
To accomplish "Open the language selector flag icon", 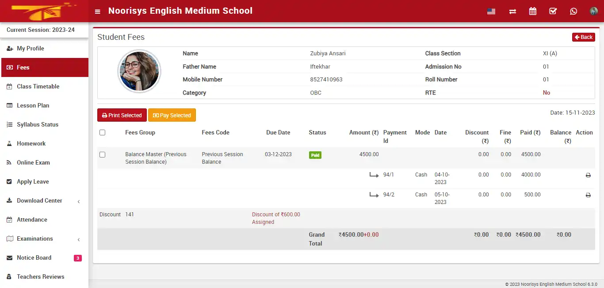I will point(491,11).
